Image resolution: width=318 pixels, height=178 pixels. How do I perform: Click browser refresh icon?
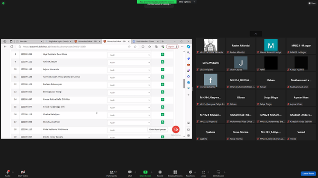(x=12, y=46)
